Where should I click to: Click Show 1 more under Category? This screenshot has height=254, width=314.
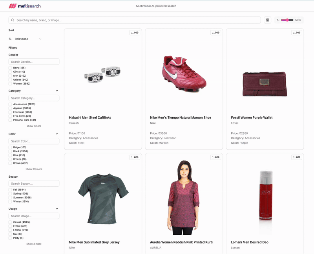(34, 126)
